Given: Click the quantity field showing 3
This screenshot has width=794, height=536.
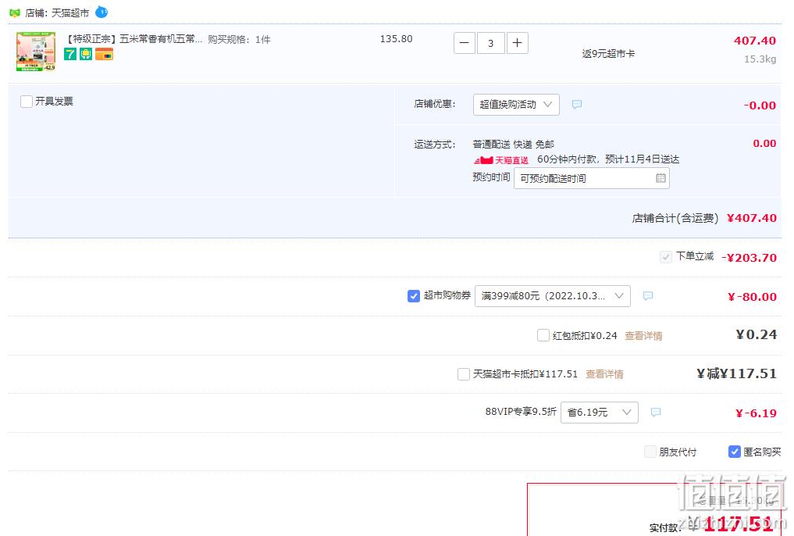Looking at the screenshot, I should (490, 43).
